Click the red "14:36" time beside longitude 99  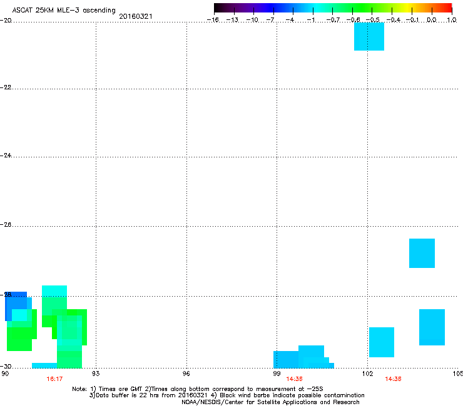coord(295,379)
